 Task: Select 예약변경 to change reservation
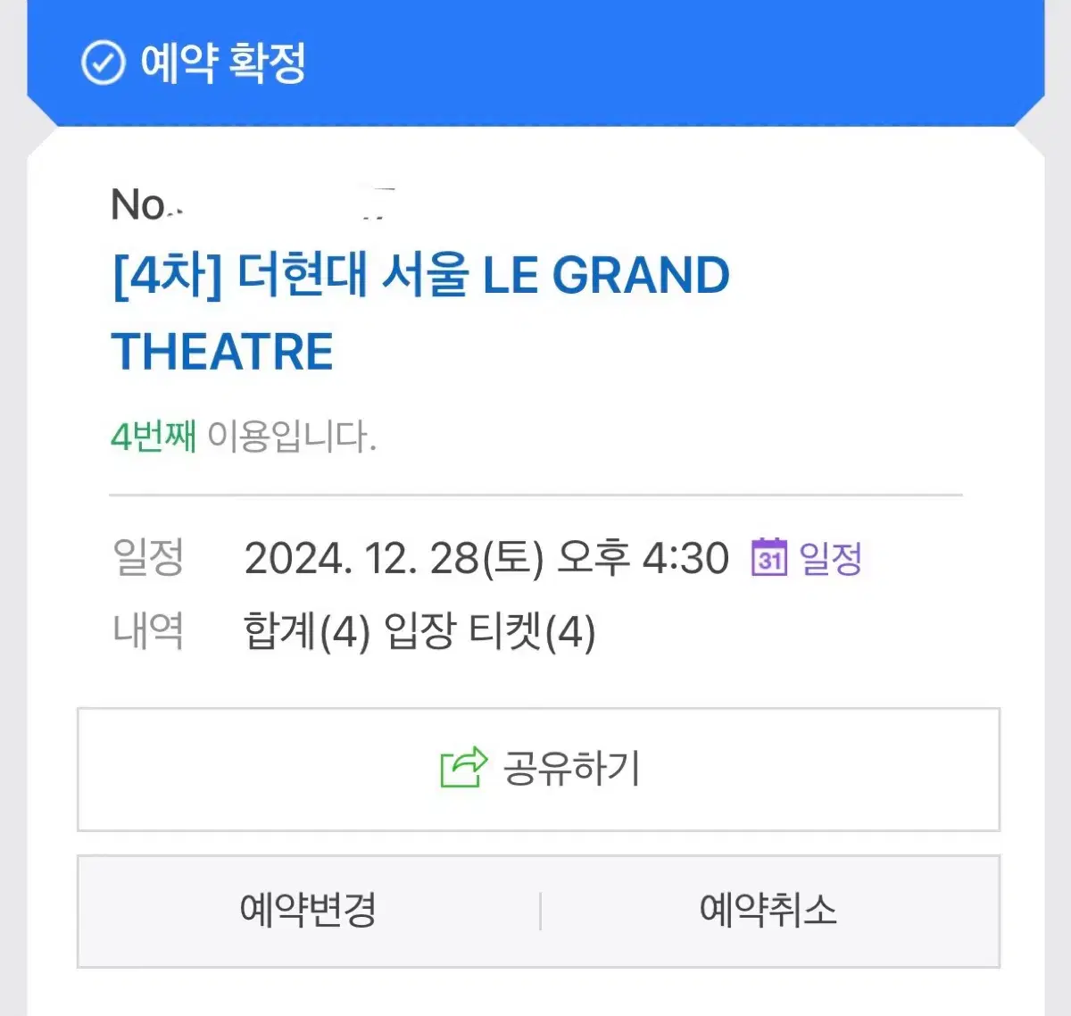pyautogui.click(x=309, y=911)
